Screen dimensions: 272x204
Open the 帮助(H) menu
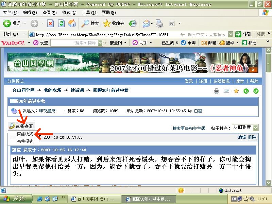click(109, 13)
